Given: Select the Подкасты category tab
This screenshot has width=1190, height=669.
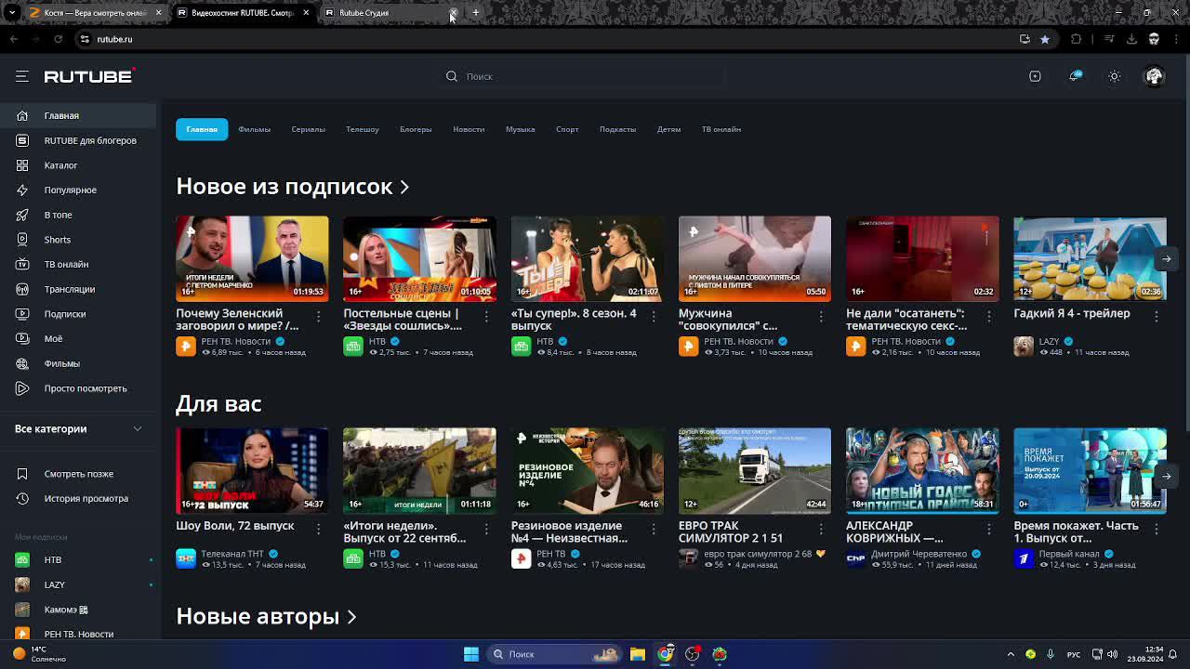Looking at the screenshot, I should click(617, 129).
